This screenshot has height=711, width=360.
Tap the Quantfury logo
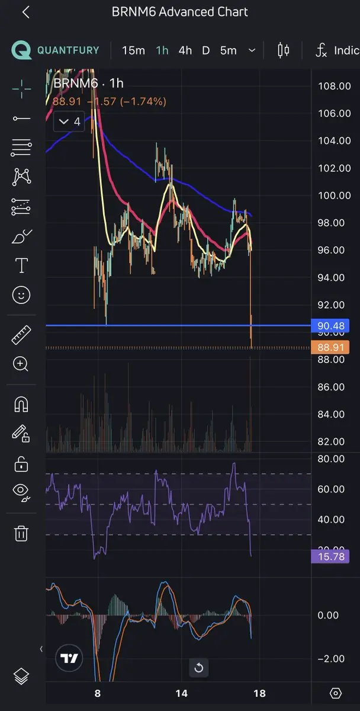[x=56, y=50]
